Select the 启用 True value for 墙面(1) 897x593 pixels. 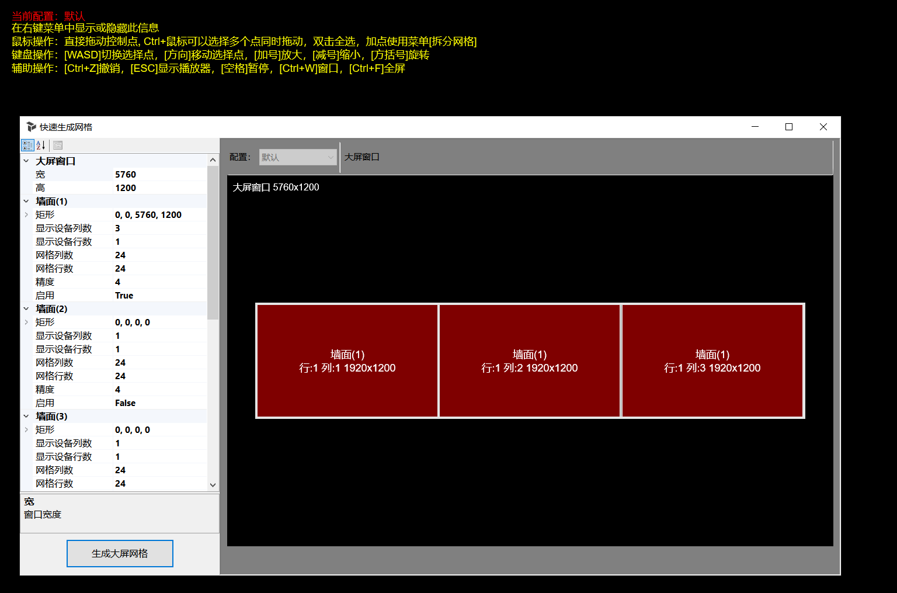[159, 296]
